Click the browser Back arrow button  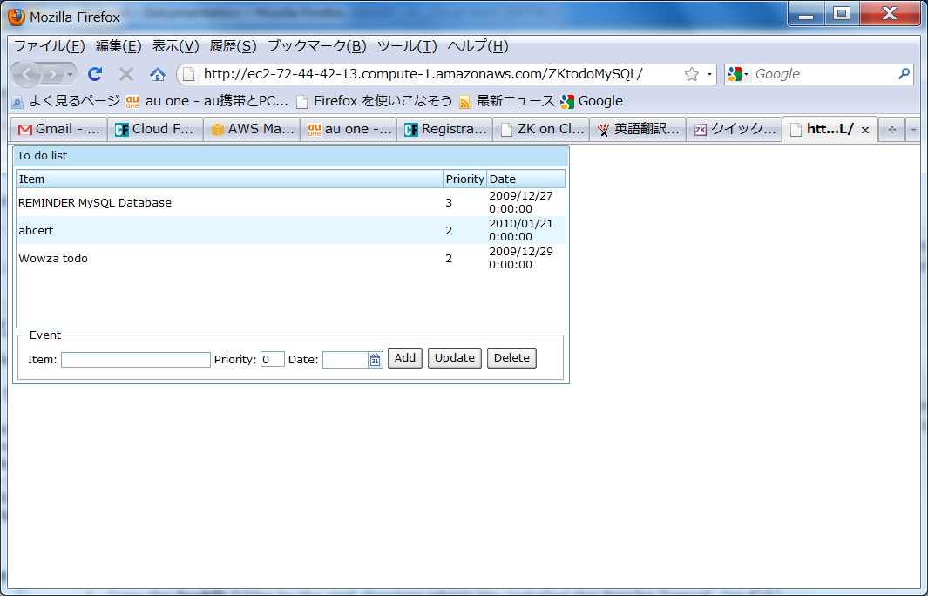click(x=27, y=74)
